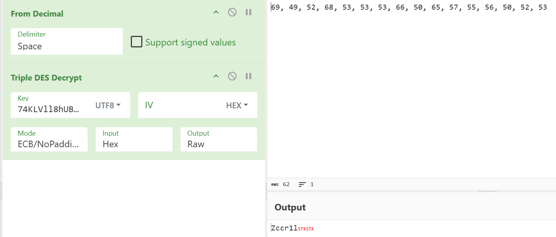Open the Output Raw format dropdown
The image size is (556, 237).
click(x=218, y=140)
